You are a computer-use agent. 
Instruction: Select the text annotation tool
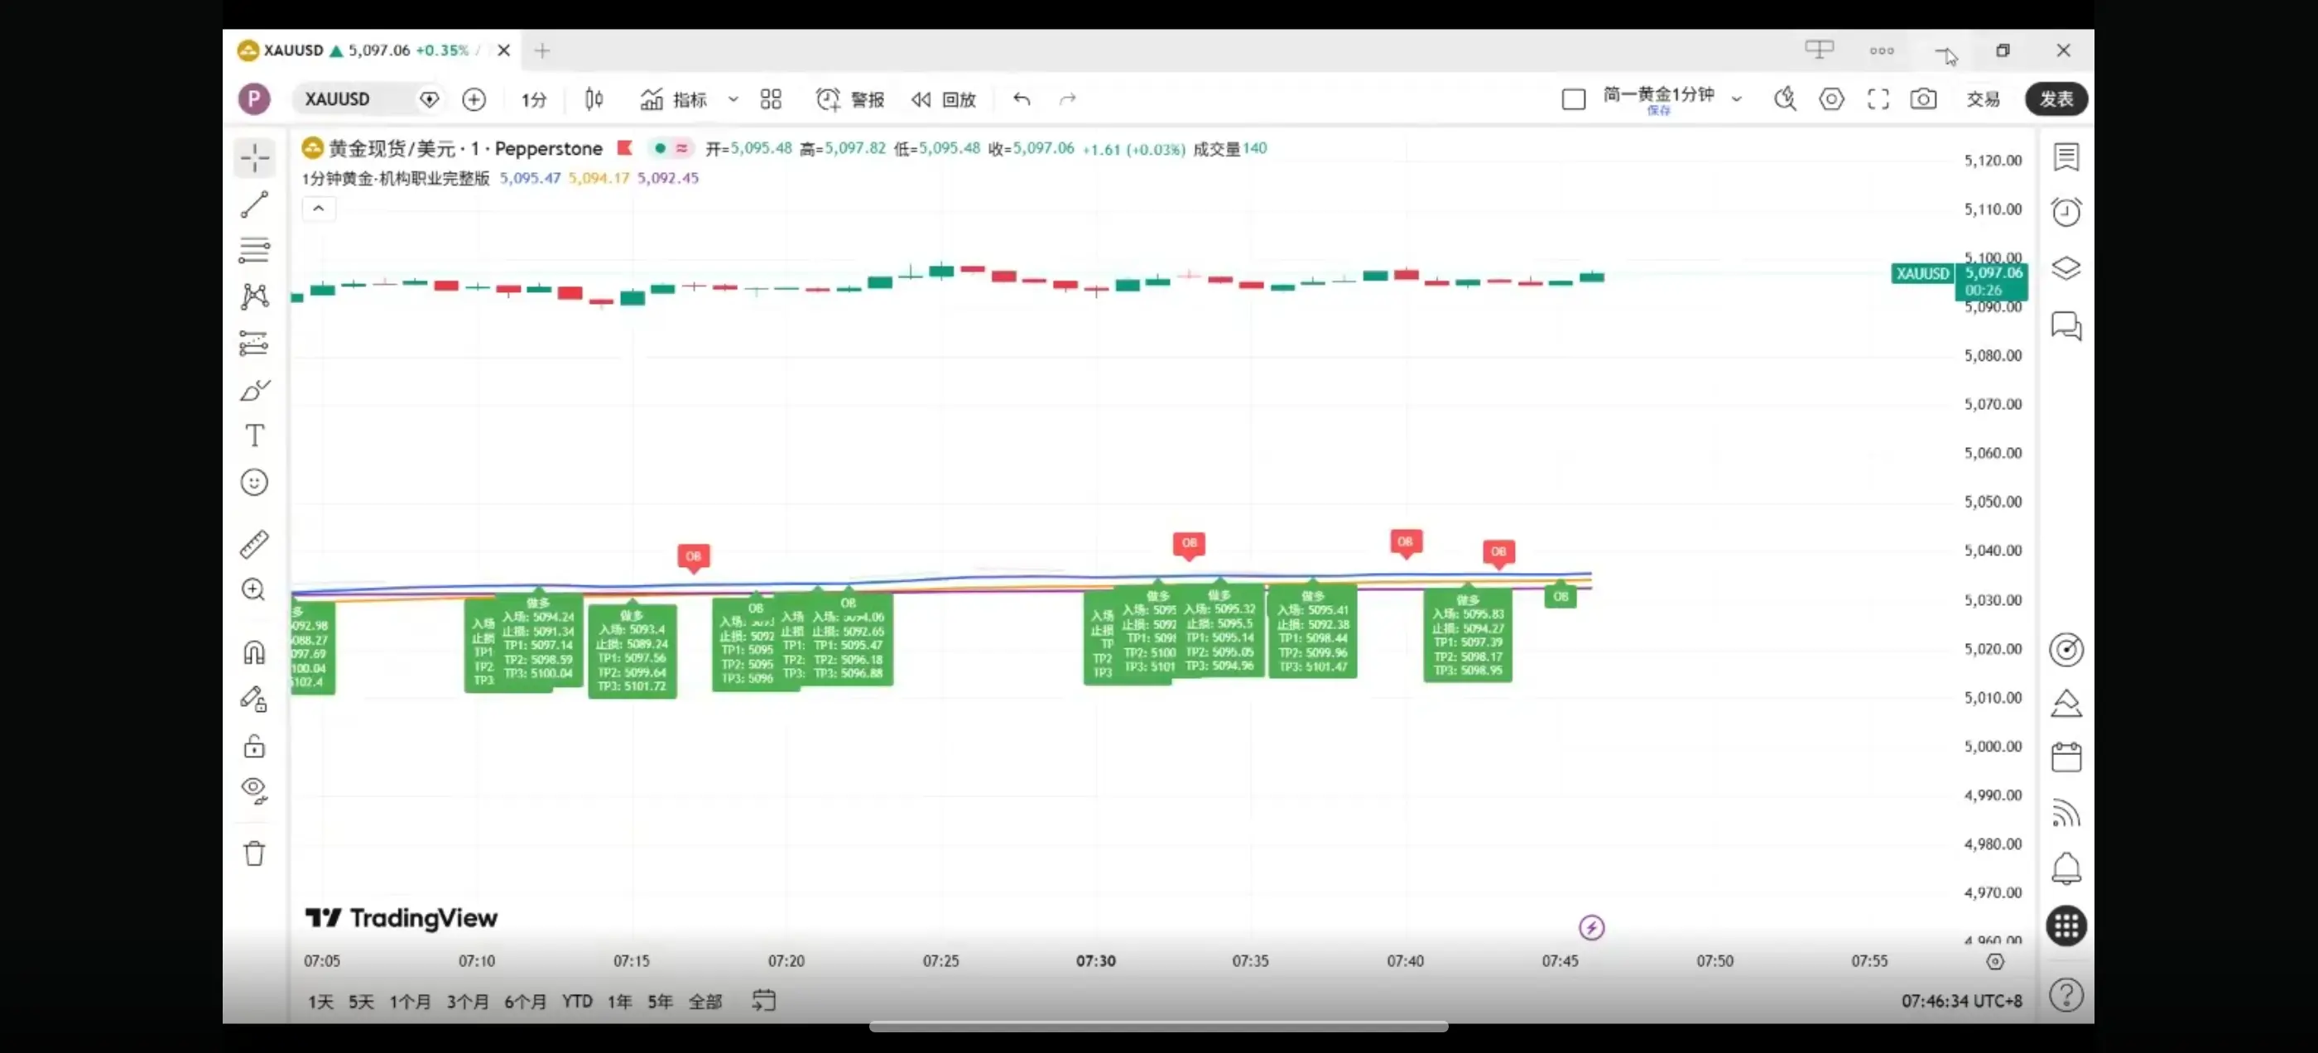[x=255, y=435]
